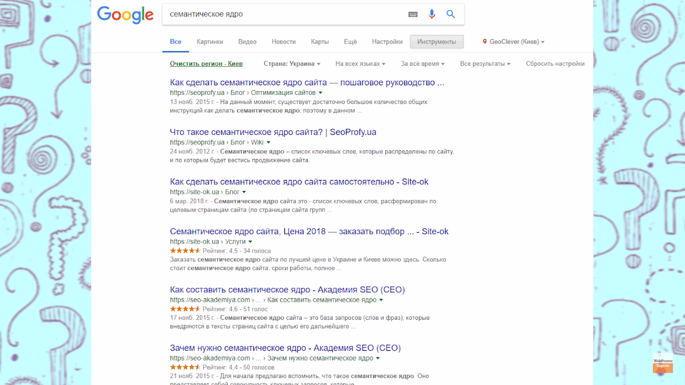Open Все результаты dropdown
685x385 pixels.
[485, 64]
